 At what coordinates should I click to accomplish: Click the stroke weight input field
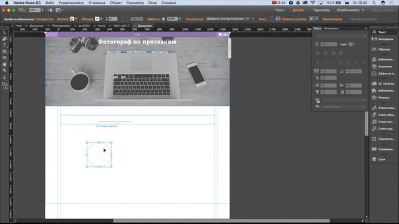pyautogui.click(x=113, y=19)
